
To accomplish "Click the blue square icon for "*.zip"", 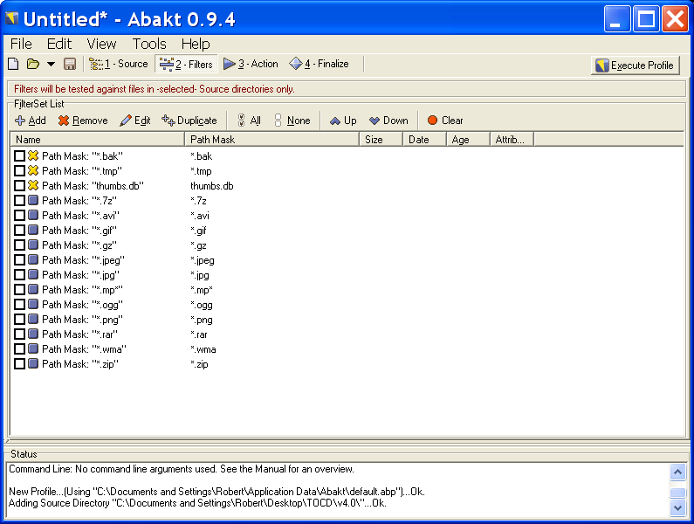I will [x=33, y=363].
